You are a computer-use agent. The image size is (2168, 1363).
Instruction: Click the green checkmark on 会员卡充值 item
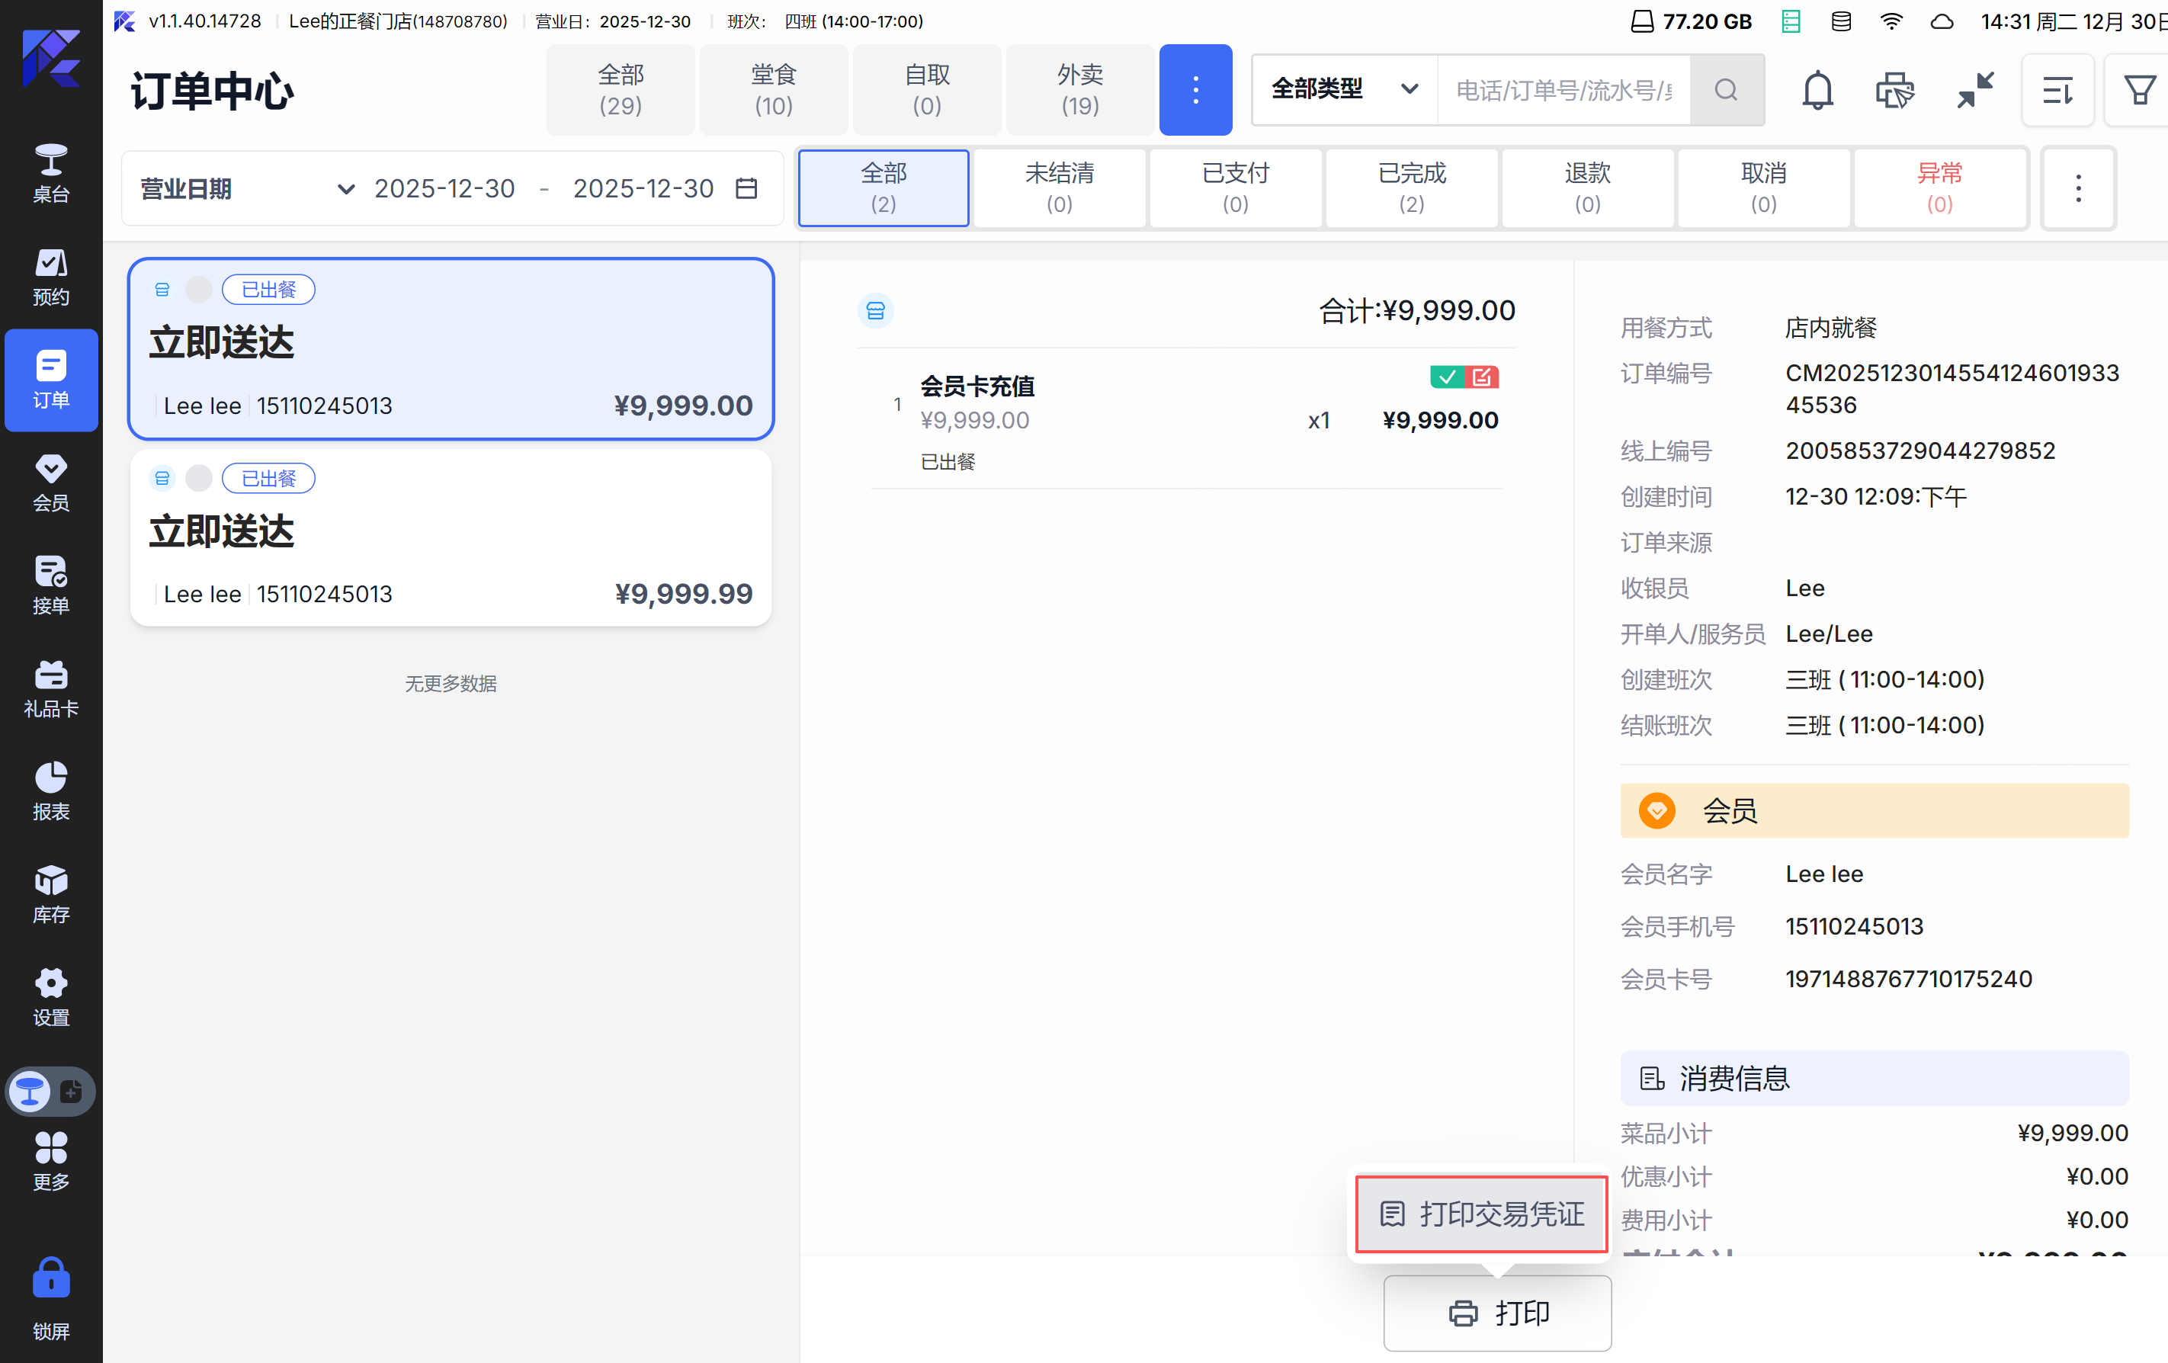click(x=1446, y=377)
